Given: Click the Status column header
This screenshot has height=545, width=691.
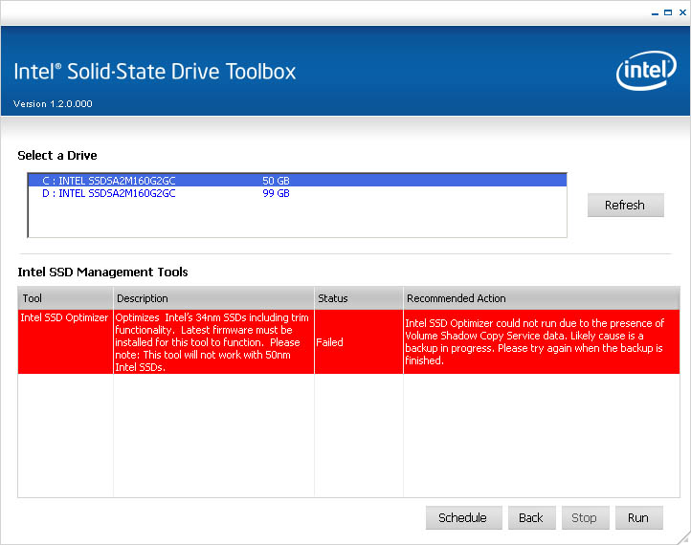Looking at the screenshot, I should (x=359, y=298).
